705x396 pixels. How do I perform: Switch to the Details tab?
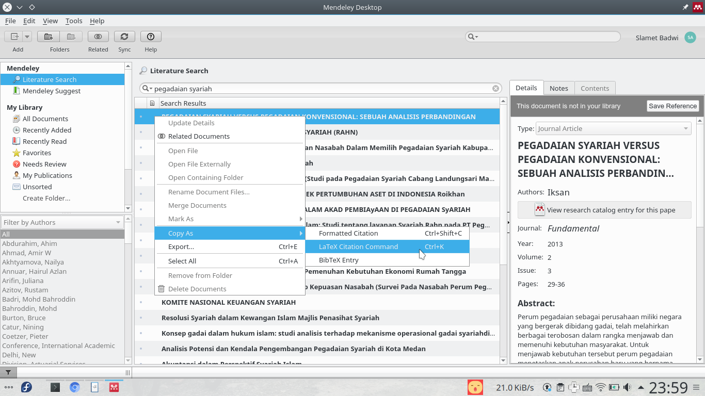coord(526,88)
